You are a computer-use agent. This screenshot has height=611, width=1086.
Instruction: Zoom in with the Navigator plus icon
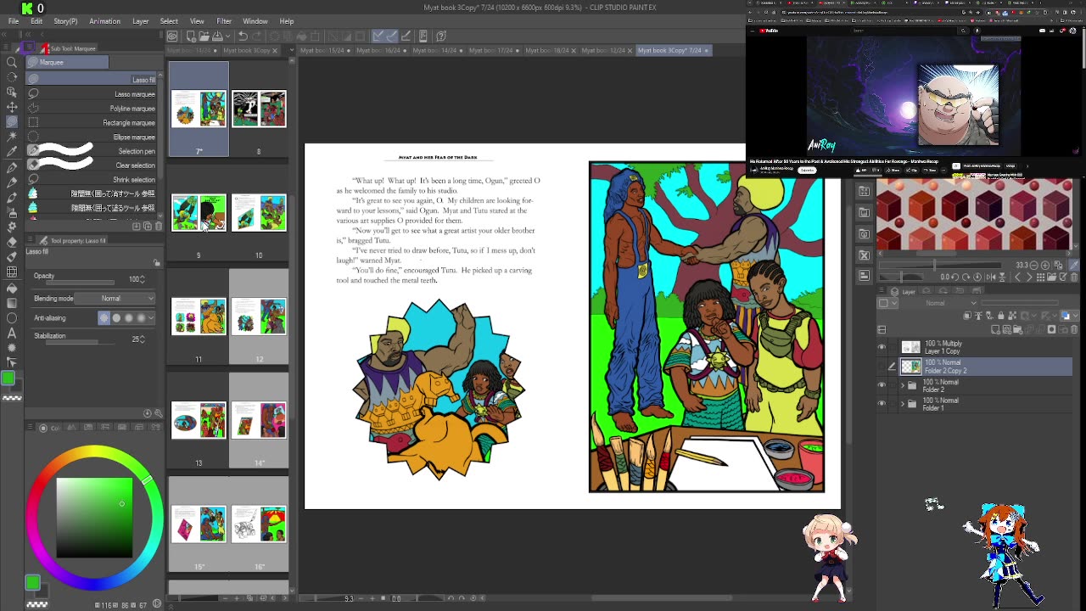(x=1044, y=265)
